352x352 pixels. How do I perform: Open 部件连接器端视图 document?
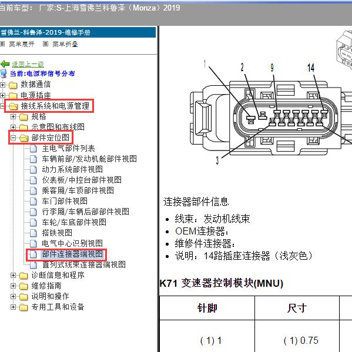coord(72,254)
